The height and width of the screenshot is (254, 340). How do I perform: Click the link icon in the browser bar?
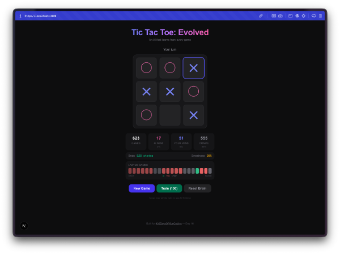pos(261,16)
